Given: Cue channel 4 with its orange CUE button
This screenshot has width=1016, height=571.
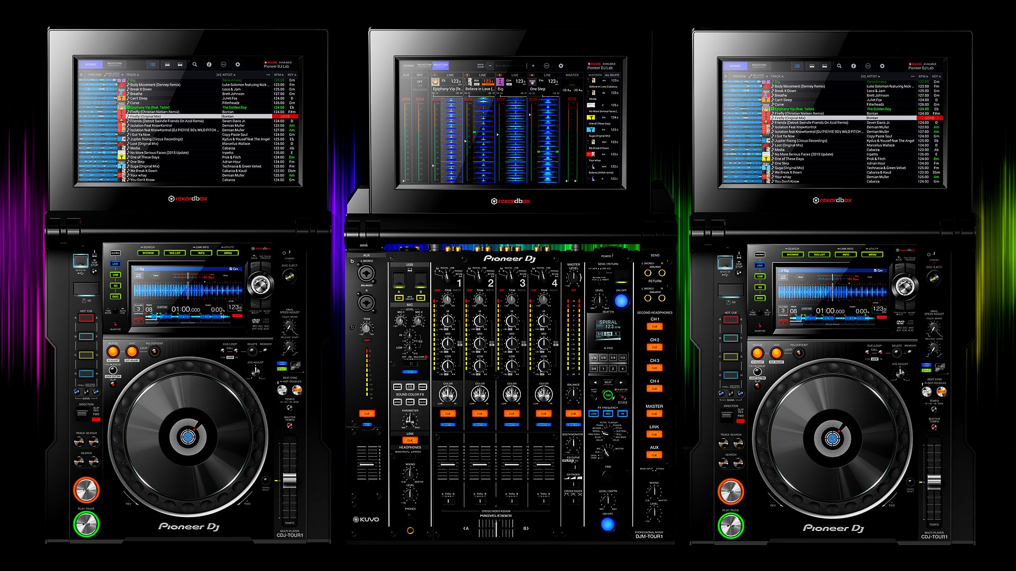Looking at the screenshot, I should point(543,414).
